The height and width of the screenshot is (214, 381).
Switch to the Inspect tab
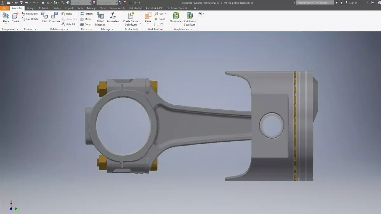(69, 8)
